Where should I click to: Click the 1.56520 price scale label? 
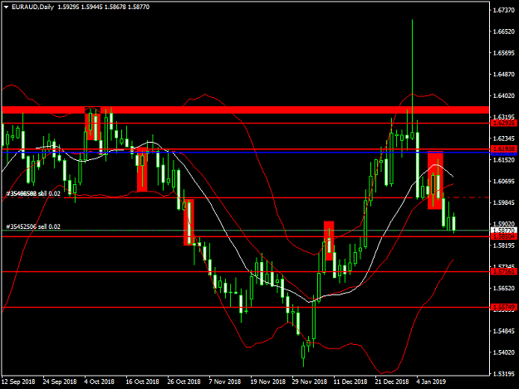504,288
